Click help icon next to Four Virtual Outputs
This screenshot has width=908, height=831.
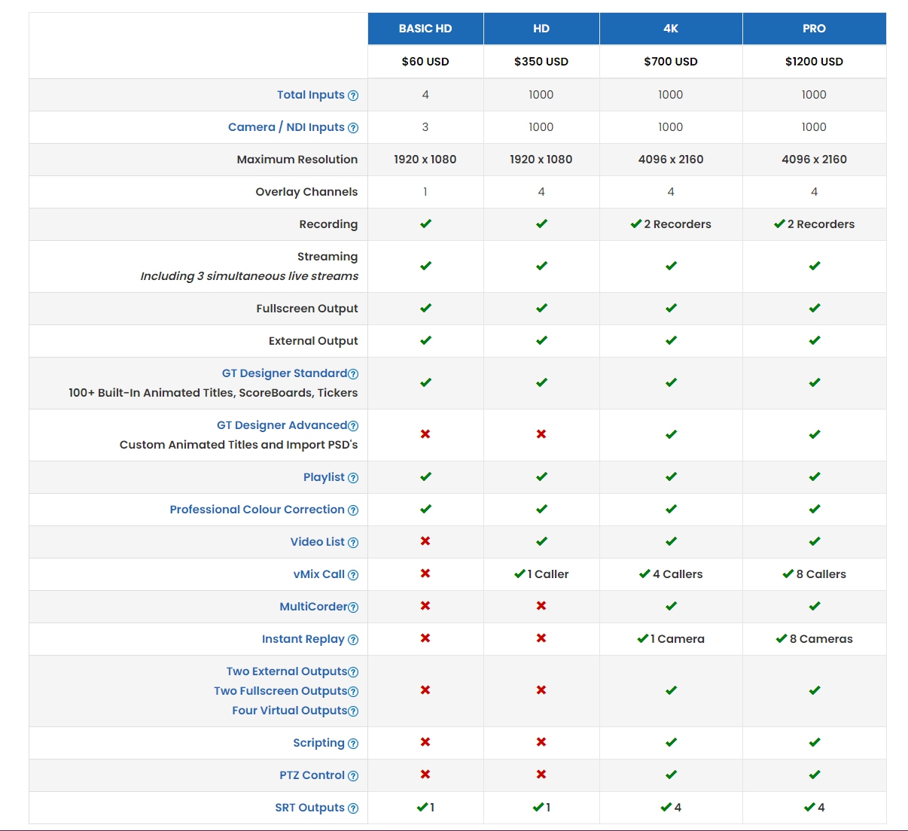click(x=353, y=711)
